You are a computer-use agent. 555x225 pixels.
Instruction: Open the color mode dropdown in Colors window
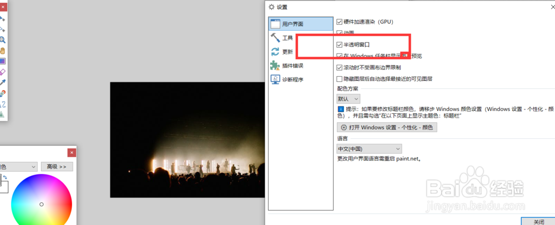click(x=18, y=166)
